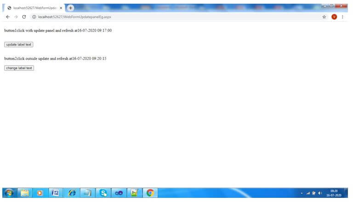Open the network signal tray icon
Image resolution: width=353 pixels, height=202 pixels.
[308, 193]
